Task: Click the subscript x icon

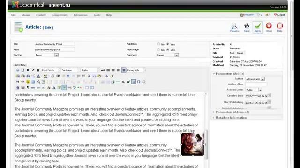Action: point(123,82)
